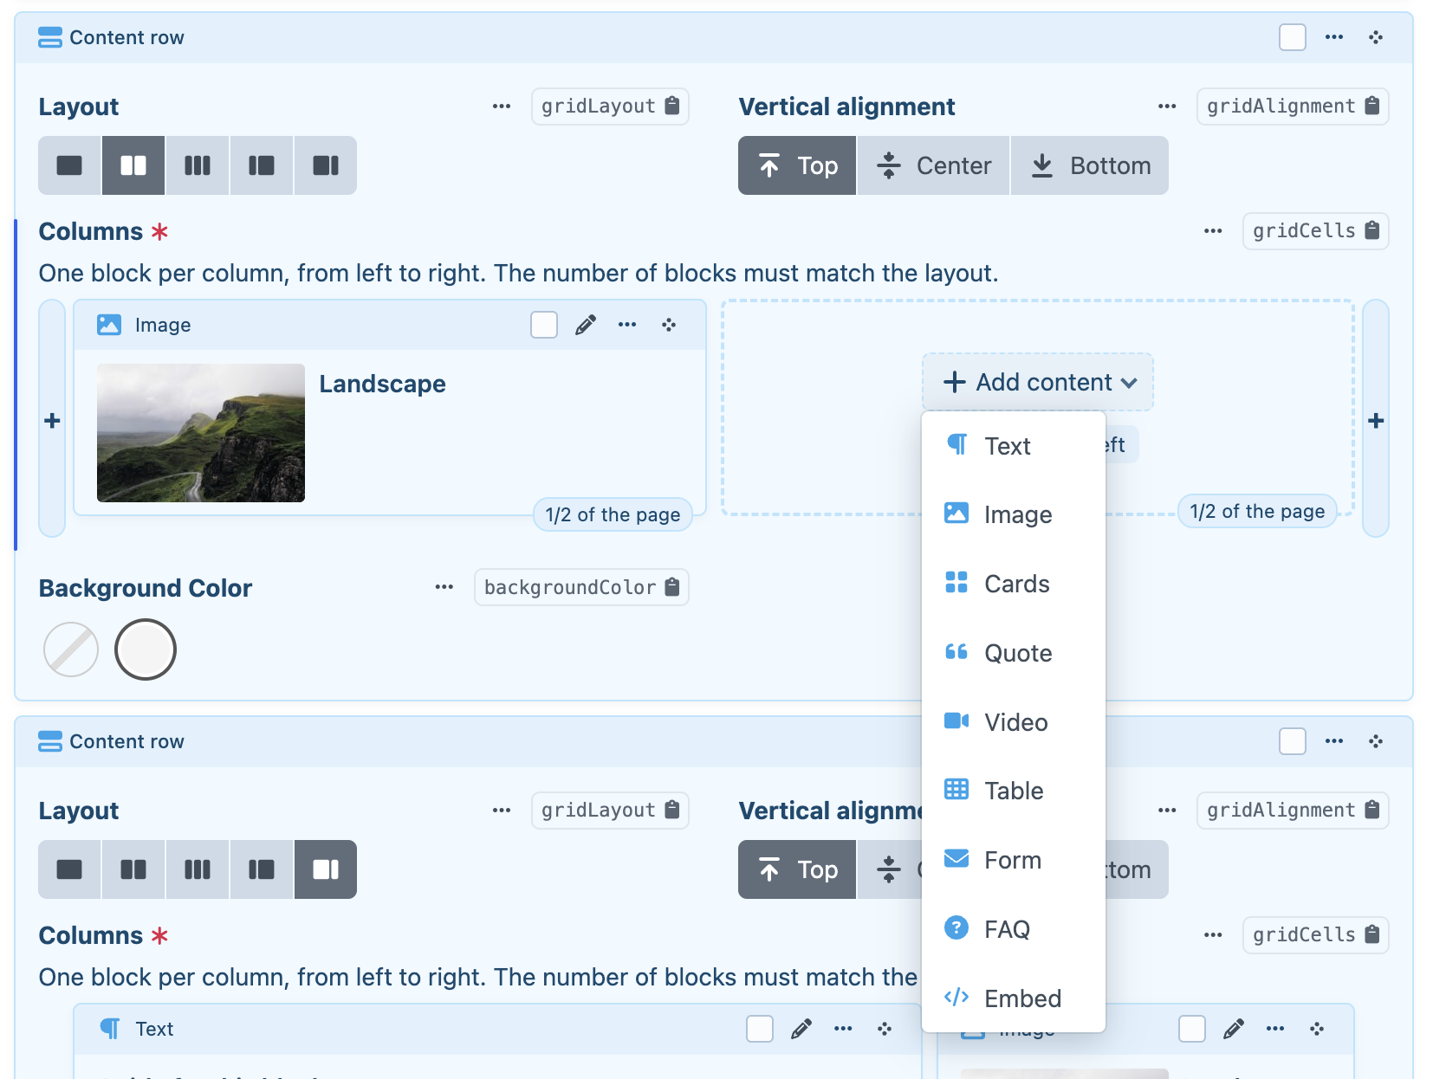Image resolution: width=1433 pixels, height=1079 pixels.
Task: Copy the backgroundColor field handle
Action: click(581, 587)
